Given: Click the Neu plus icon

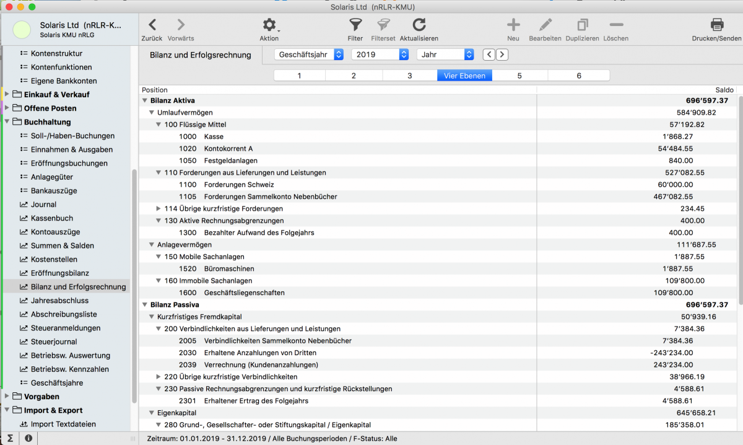Looking at the screenshot, I should [x=513, y=25].
